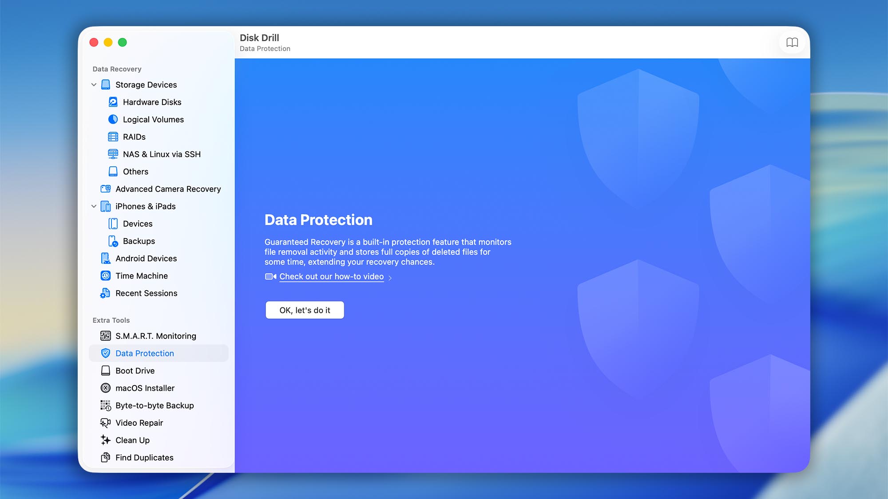
Task: Click the Boot Drive icon
Action: 106,370
